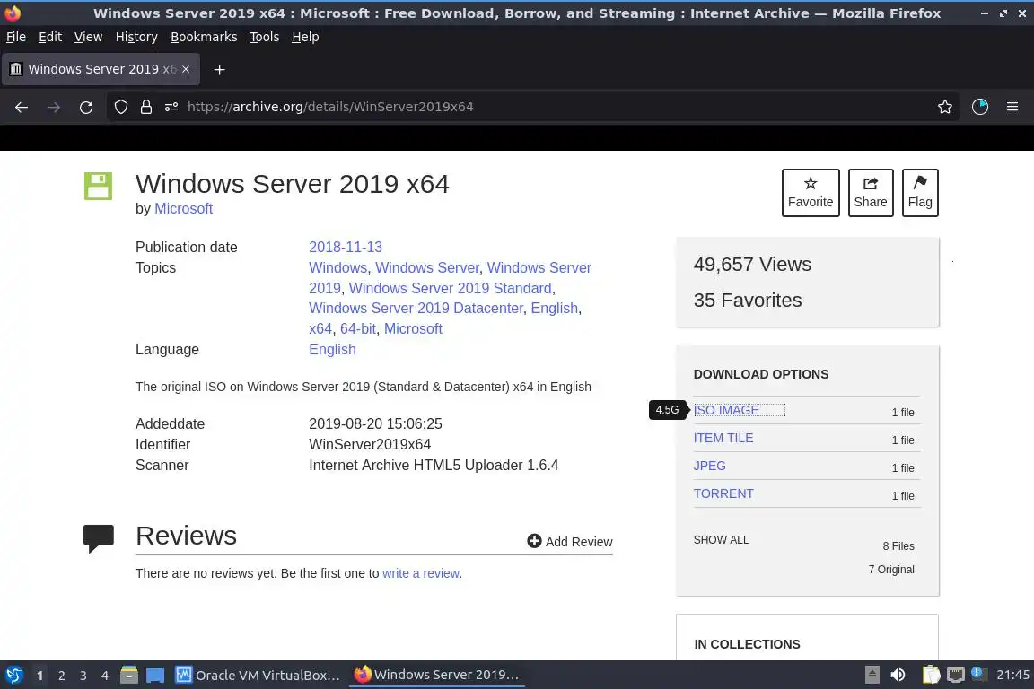Flag this archive item
The height and width of the screenshot is (689, 1034).
coord(920,193)
